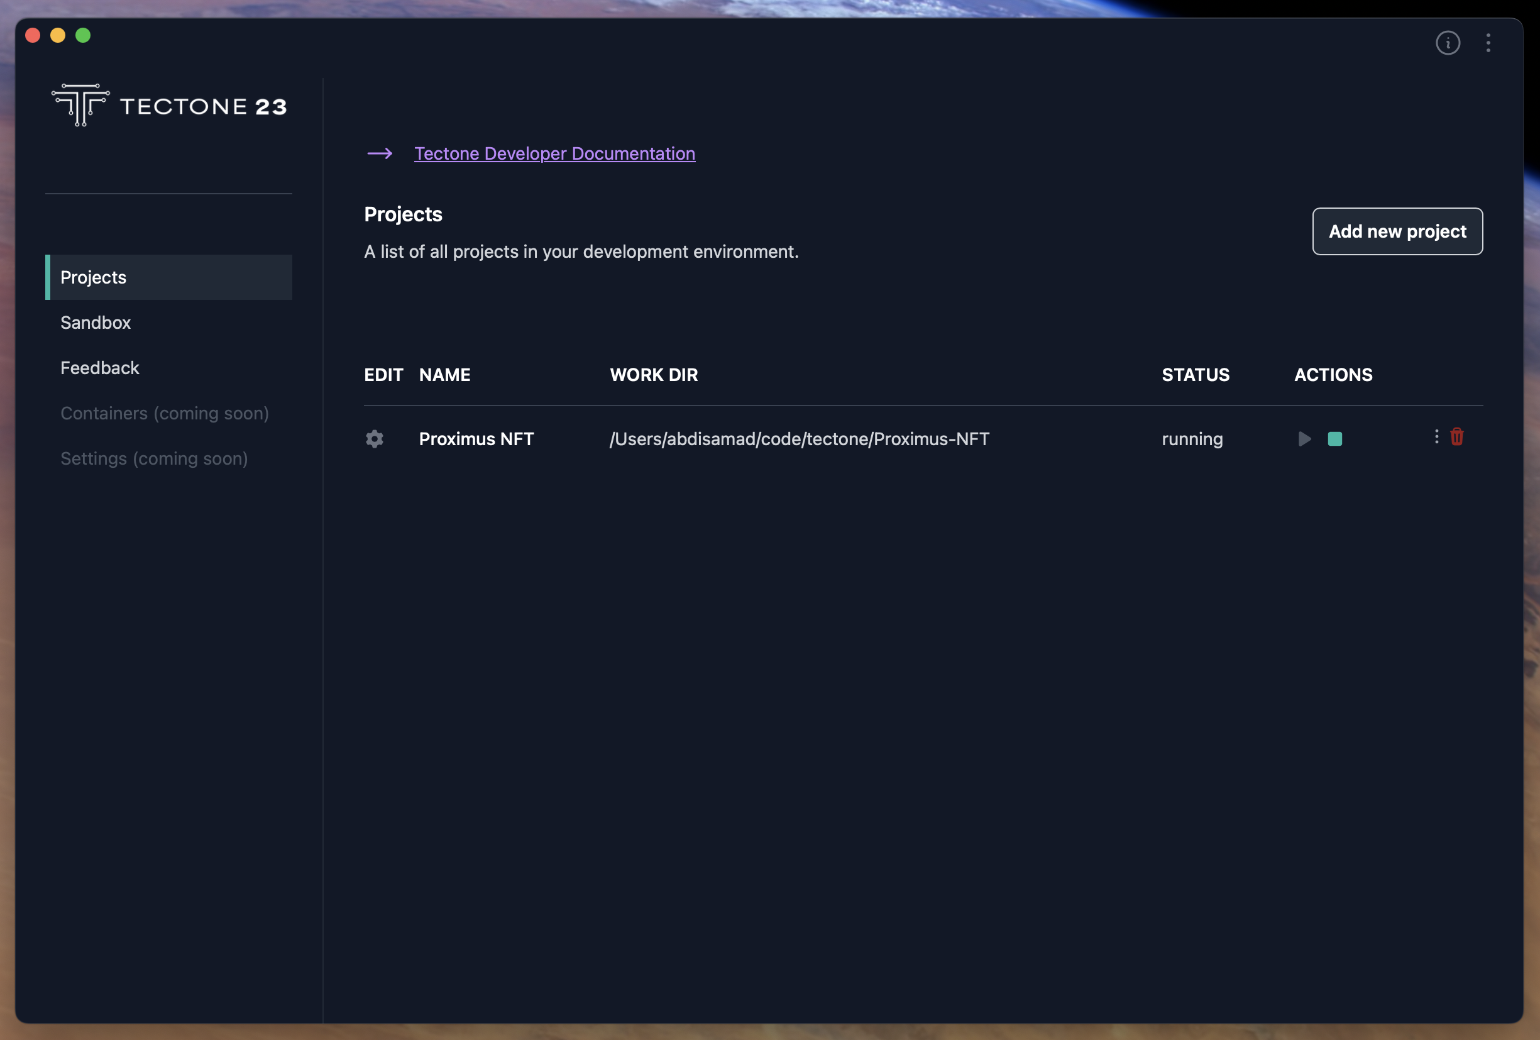Toggle the running status indicator green

coord(1334,439)
